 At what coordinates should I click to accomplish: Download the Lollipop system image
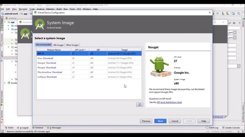tap(51, 77)
